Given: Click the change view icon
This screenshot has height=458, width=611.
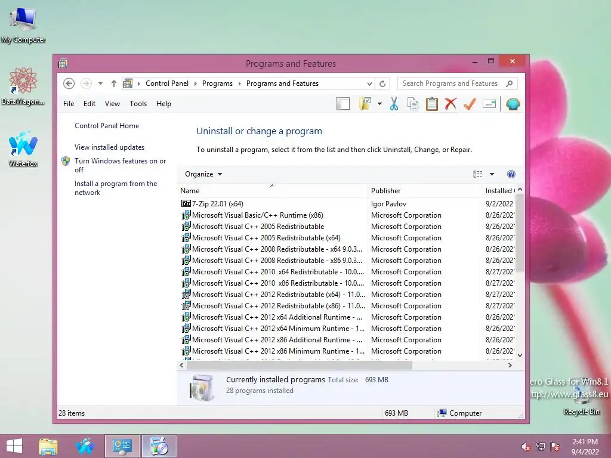Looking at the screenshot, I should [478, 174].
